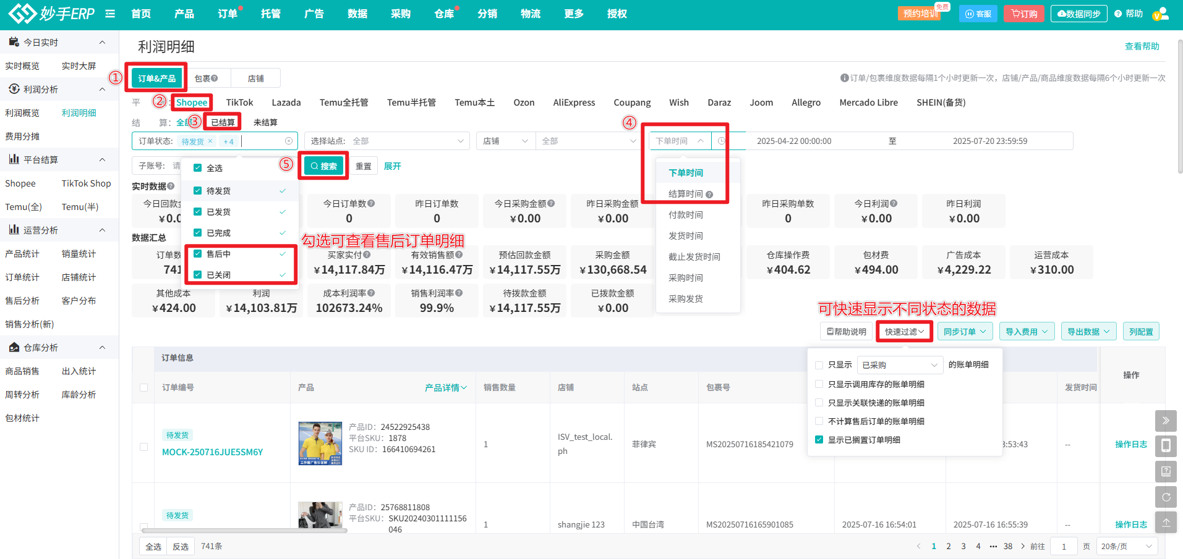Open the 下单时间 time type dropdown
This screenshot has height=559, width=1183.
(x=680, y=141)
